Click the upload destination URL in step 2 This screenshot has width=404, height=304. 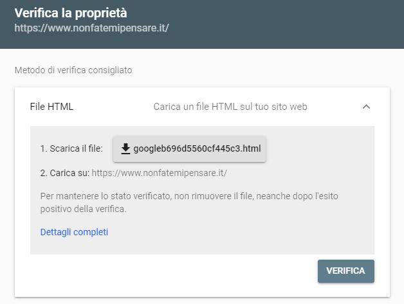click(160, 173)
